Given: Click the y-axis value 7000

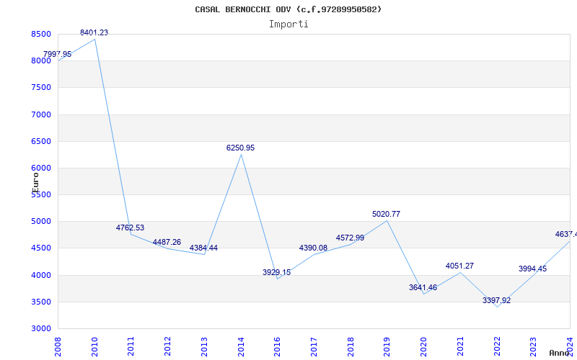Looking at the screenshot, I should pos(41,114).
